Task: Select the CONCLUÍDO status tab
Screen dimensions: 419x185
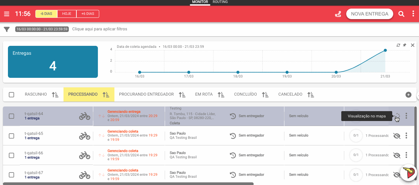Action: 245,94
